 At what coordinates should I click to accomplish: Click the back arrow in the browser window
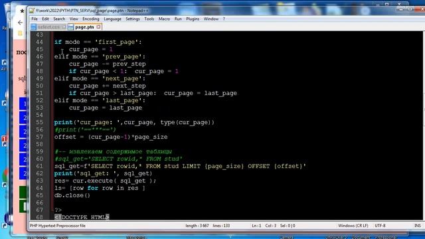tap(21, 23)
